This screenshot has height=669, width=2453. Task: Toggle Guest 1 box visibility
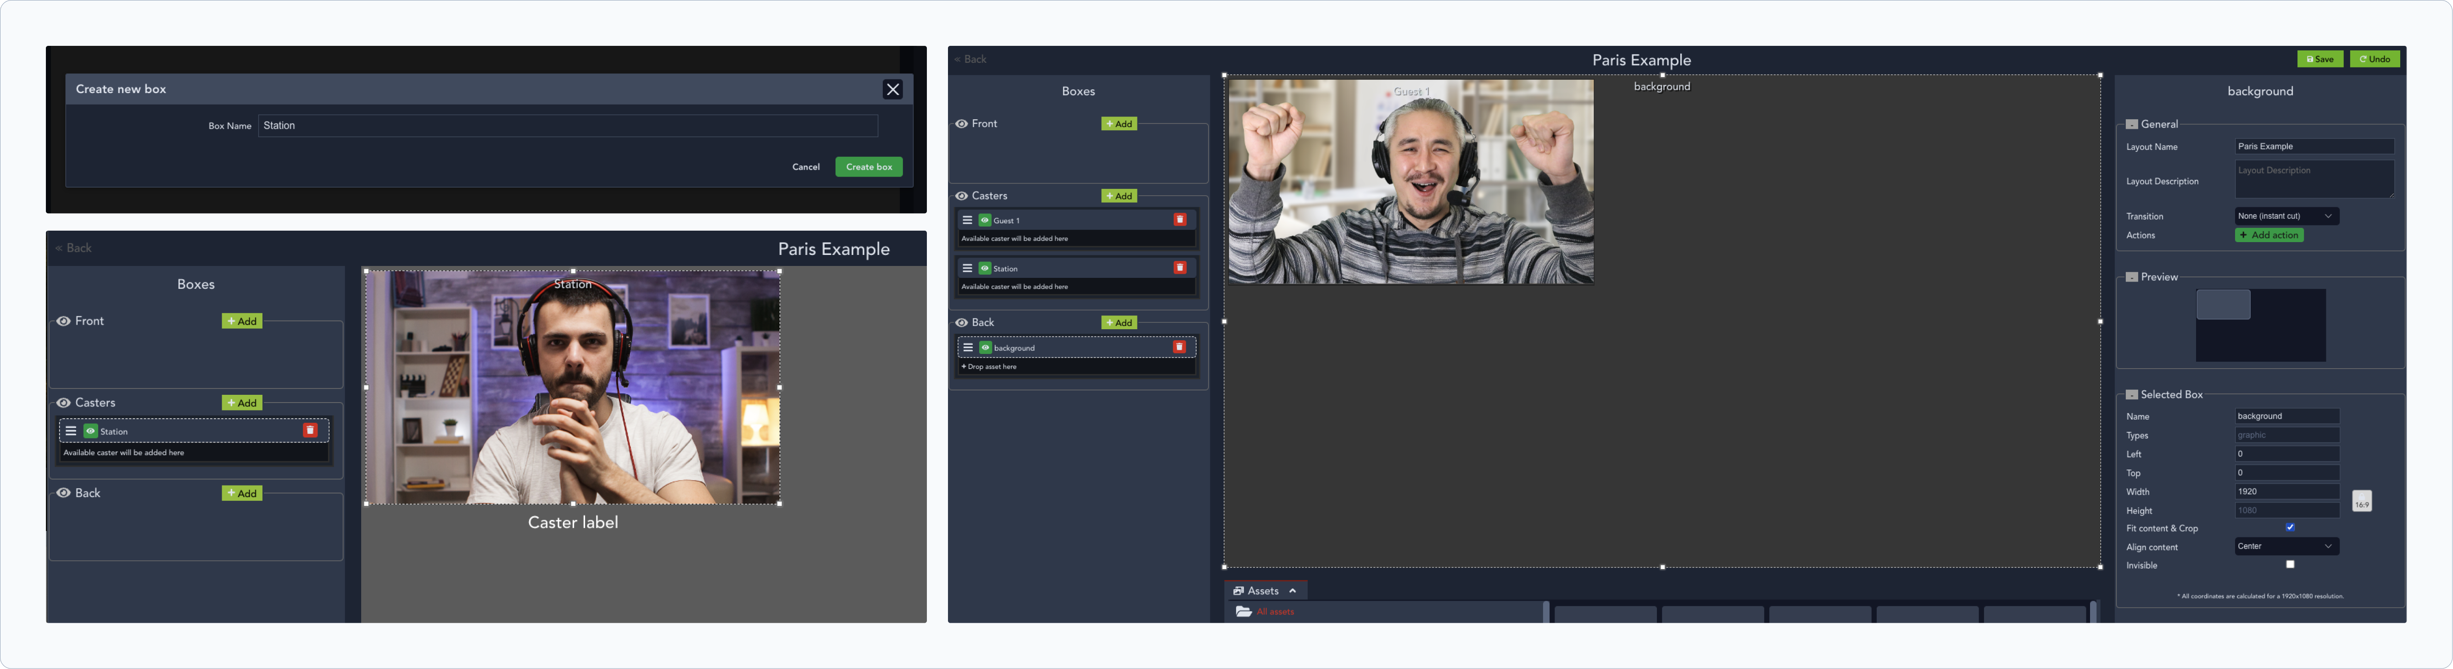point(985,220)
